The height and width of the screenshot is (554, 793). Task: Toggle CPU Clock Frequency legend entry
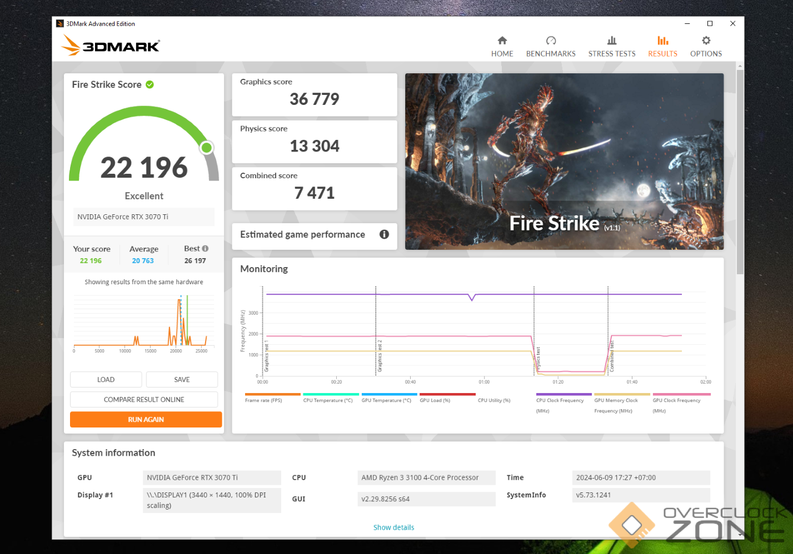tap(560, 400)
